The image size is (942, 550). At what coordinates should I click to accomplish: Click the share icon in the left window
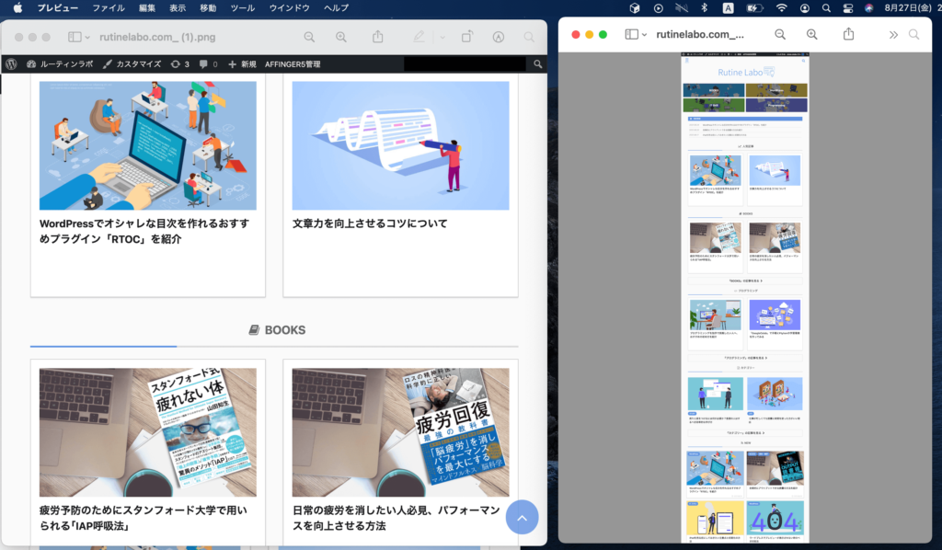378,37
